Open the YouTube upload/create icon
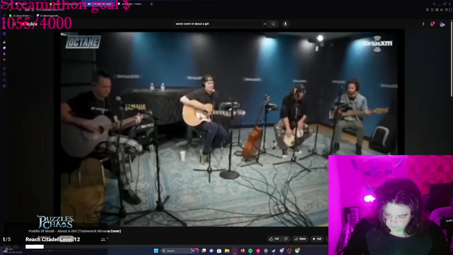Viewport: 453px width, 255px height. pyautogui.click(x=423, y=24)
